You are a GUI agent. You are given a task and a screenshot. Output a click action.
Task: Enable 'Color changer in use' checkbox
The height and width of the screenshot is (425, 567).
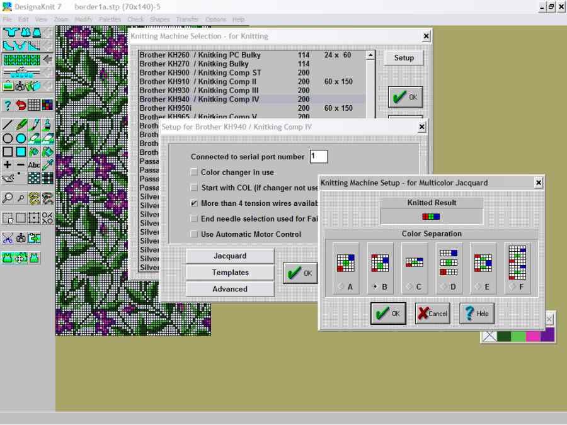194,173
